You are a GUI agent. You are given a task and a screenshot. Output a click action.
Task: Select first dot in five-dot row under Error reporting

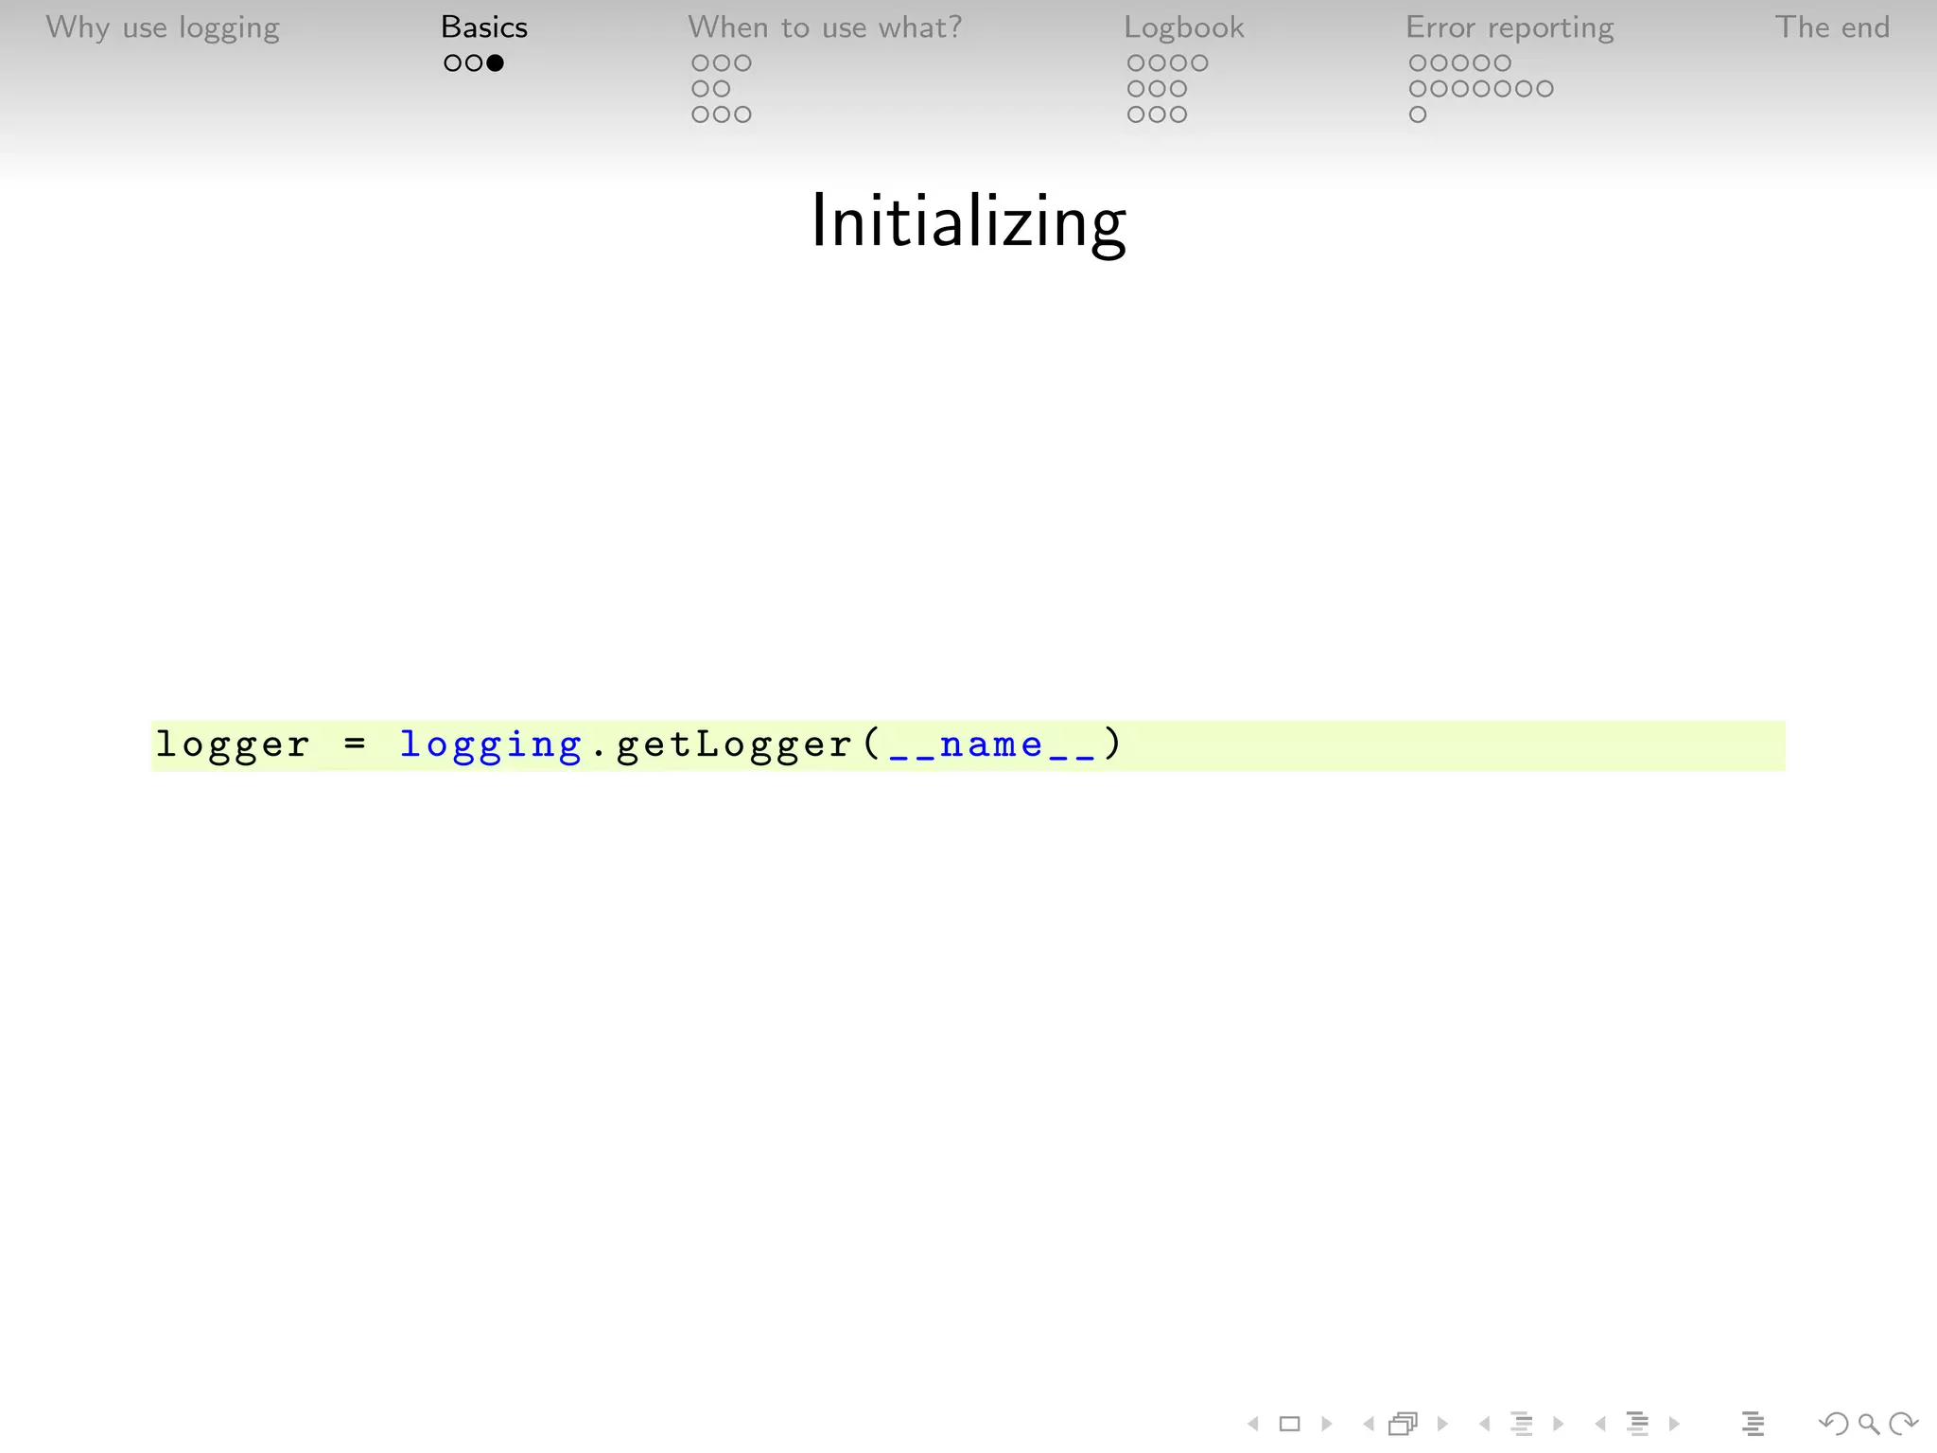[1418, 63]
